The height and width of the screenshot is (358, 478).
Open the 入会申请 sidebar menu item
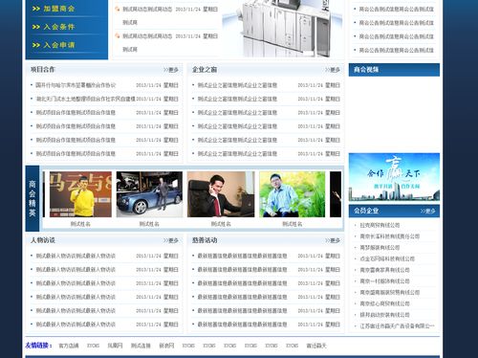click(x=59, y=45)
